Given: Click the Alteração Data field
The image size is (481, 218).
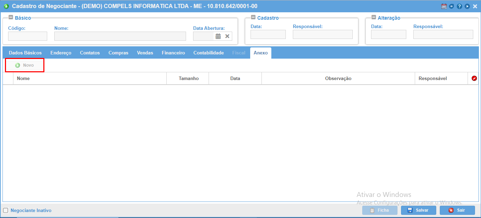Looking at the screenshot, I should [x=389, y=34].
